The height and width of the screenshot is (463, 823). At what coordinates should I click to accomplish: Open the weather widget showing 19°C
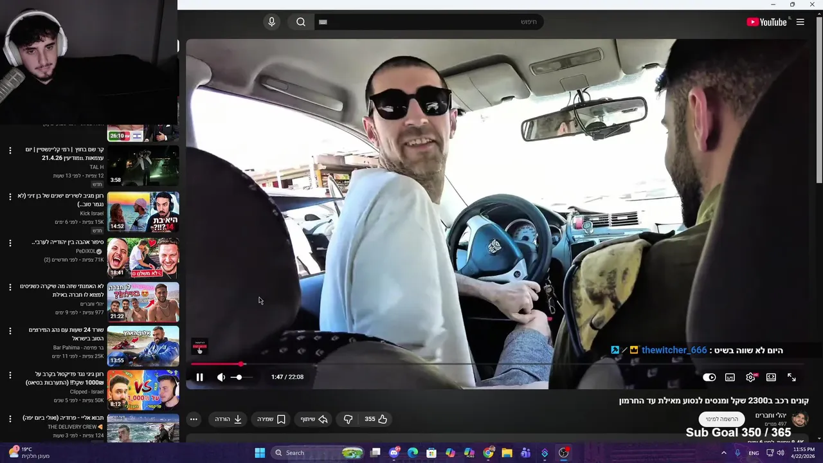28,453
